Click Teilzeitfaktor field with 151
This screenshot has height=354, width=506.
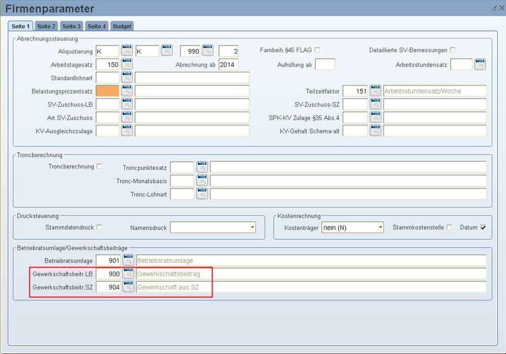tap(355, 91)
